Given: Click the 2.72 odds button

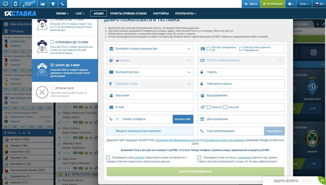Looking at the screenshot, I should (312, 109).
